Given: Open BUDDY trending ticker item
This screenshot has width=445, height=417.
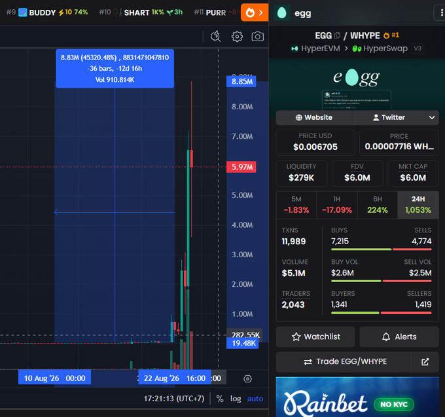Looking at the screenshot, I should [47, 12].
